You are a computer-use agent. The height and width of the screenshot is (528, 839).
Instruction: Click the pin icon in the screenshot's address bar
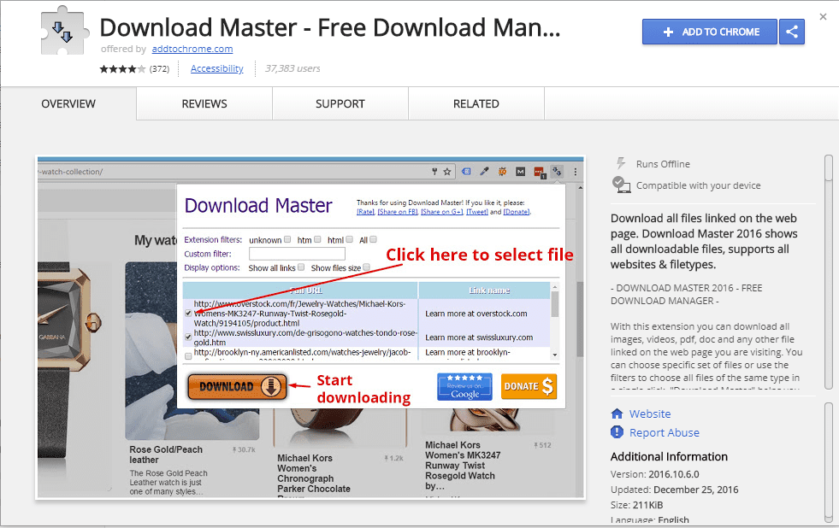434,172
